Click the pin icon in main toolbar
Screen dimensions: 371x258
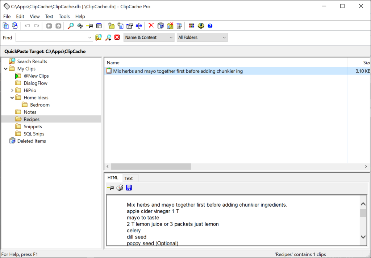(x=89, y=26)
